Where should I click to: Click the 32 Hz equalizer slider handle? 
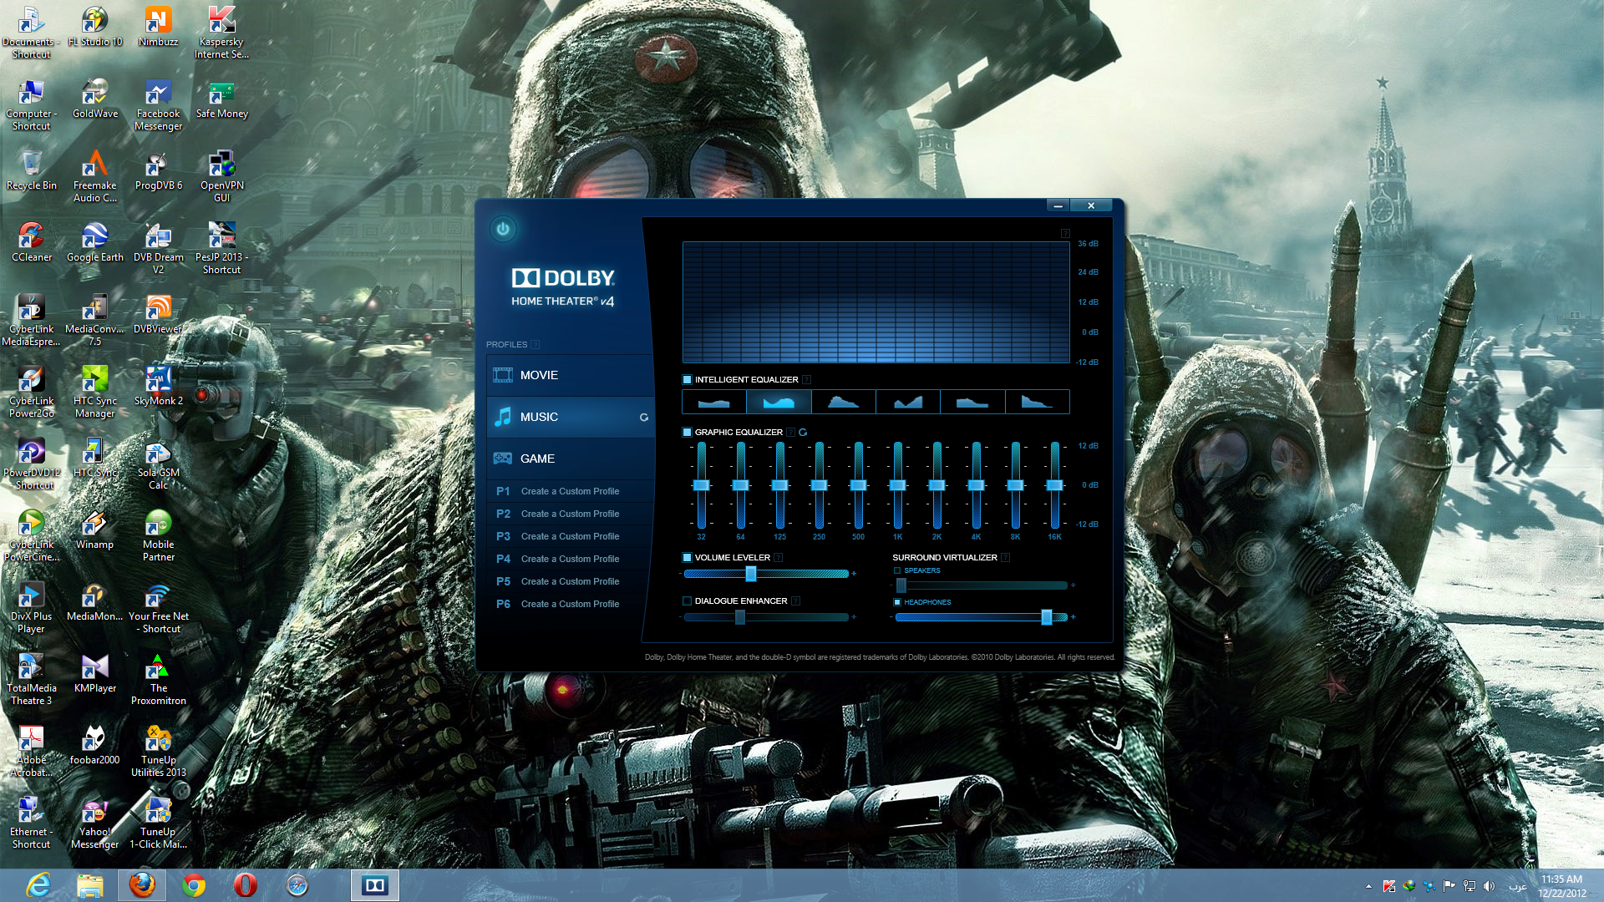[x=702, y=485]
